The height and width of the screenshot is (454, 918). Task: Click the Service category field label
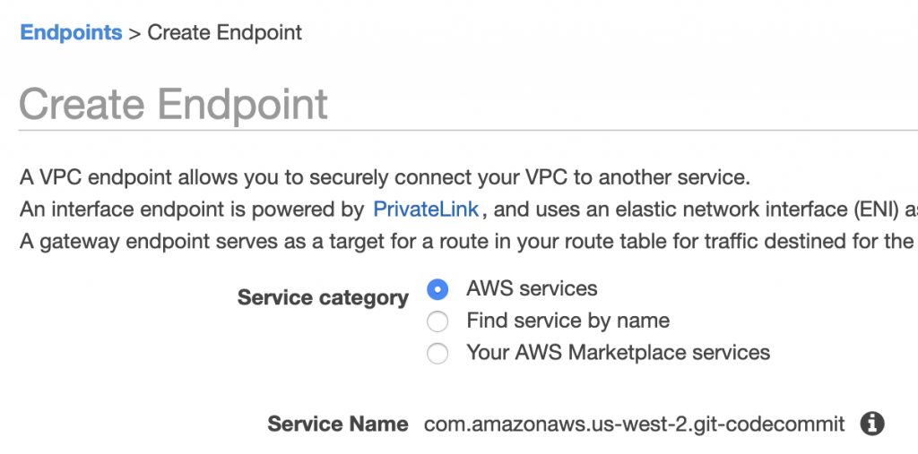pos(323,298)
